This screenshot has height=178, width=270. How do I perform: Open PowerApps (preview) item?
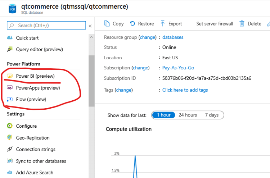pos(38,88)
